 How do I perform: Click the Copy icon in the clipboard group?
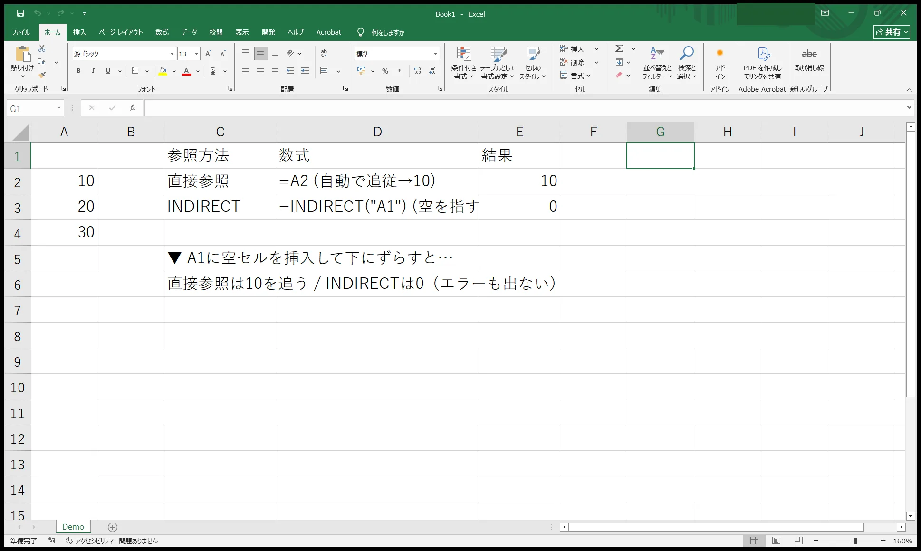click(x=42, y=62)
